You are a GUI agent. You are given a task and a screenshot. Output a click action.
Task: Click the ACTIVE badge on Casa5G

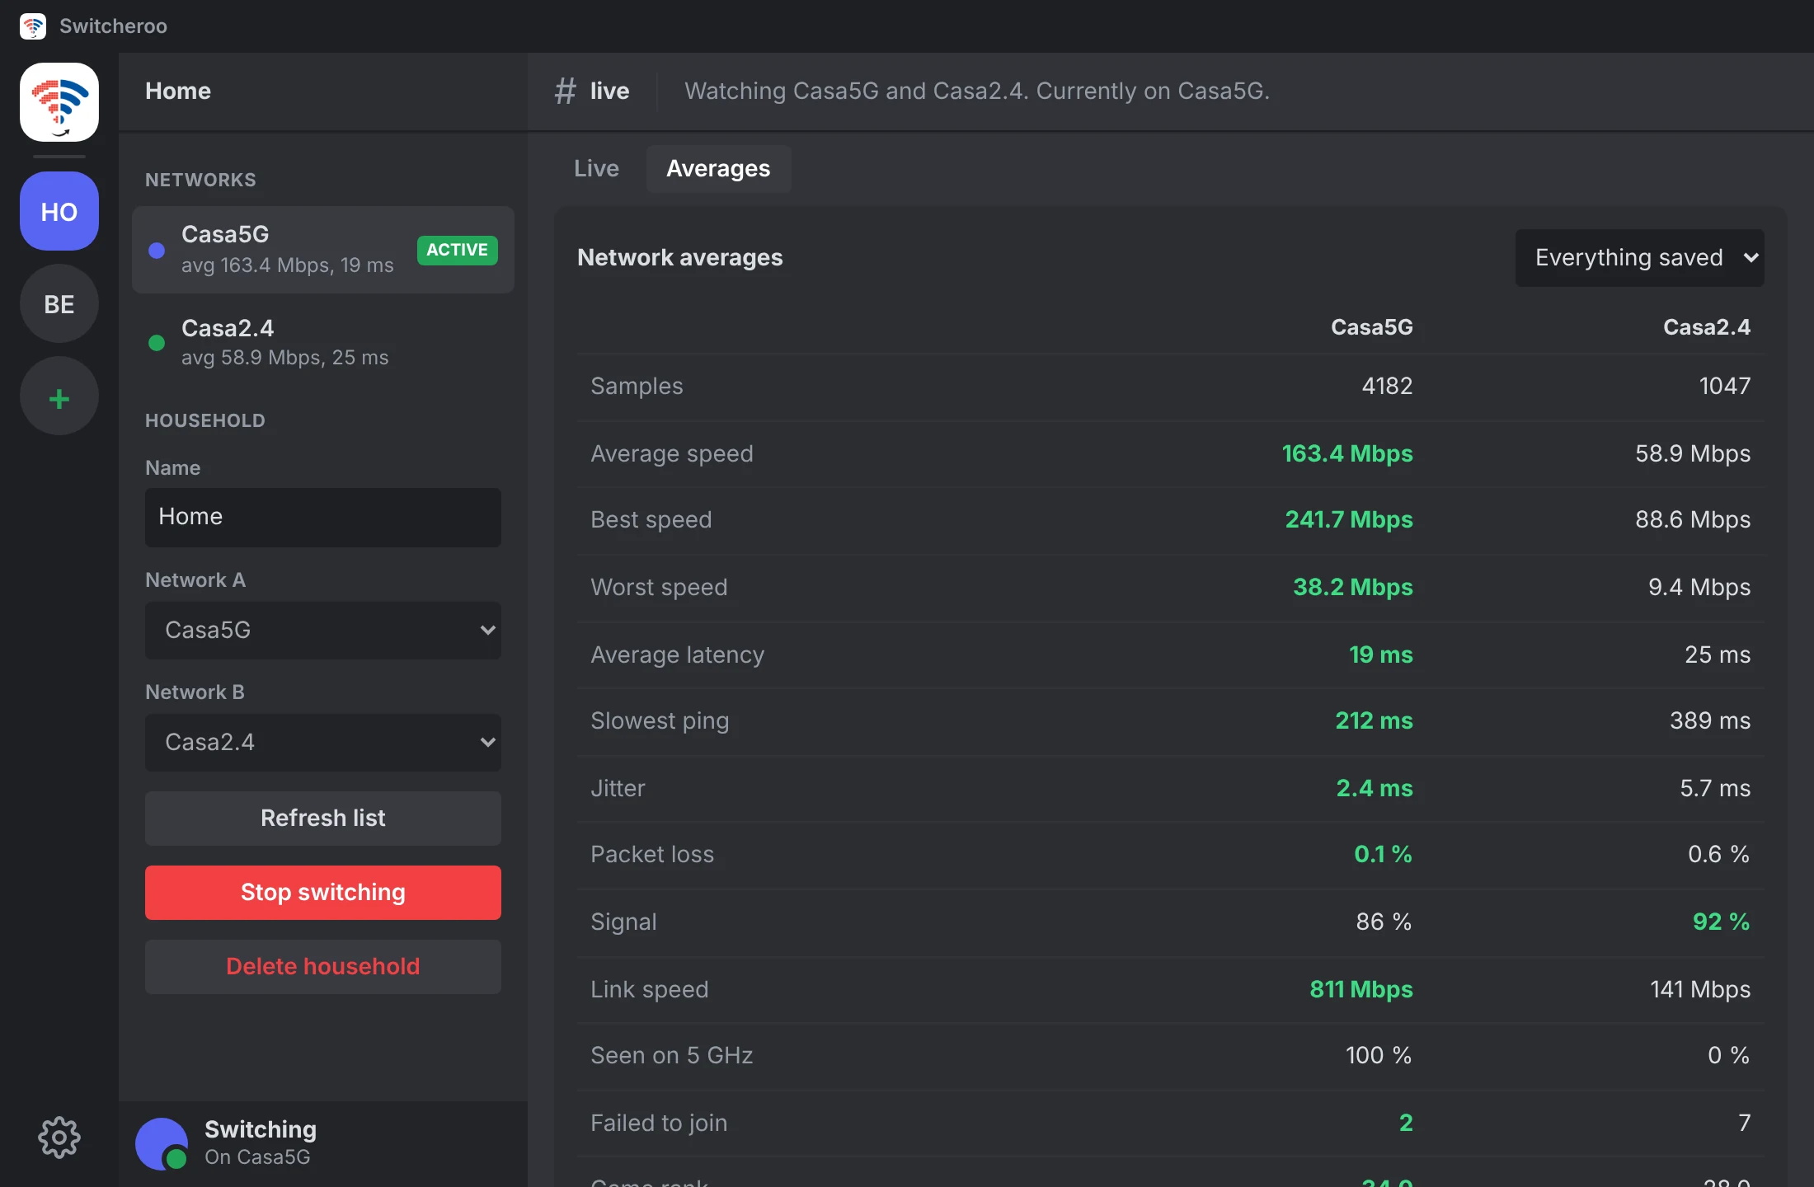pos(458,250)
